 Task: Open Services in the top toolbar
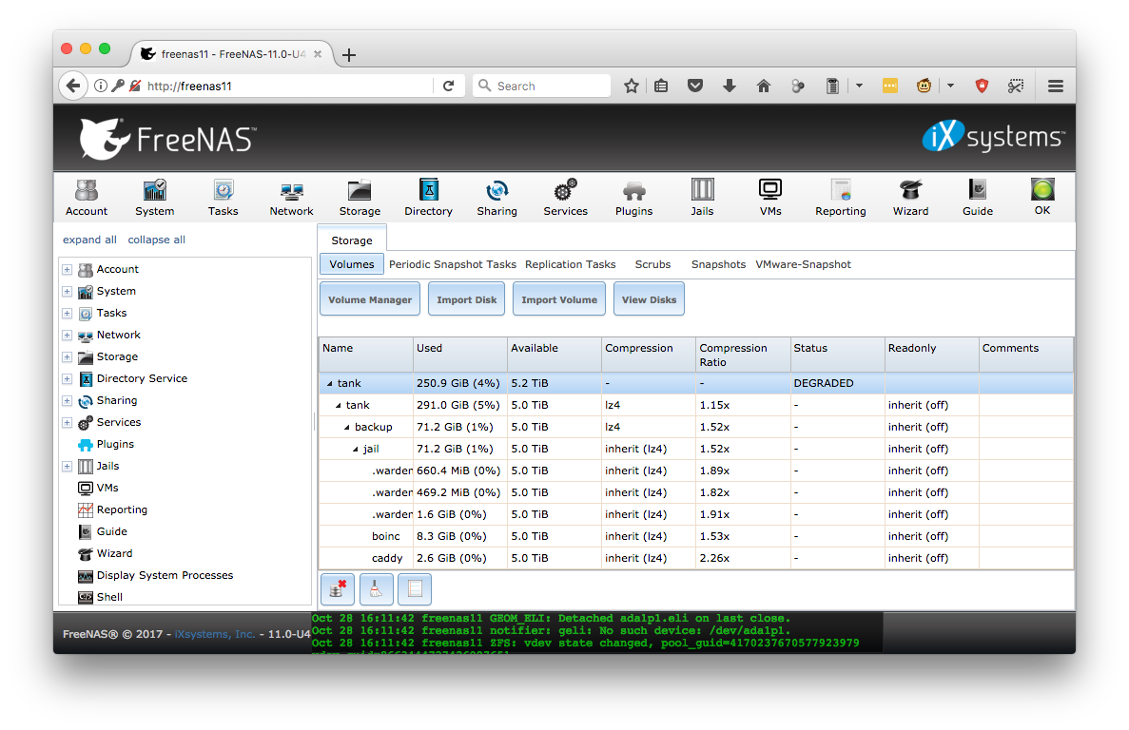click(565, 197)
